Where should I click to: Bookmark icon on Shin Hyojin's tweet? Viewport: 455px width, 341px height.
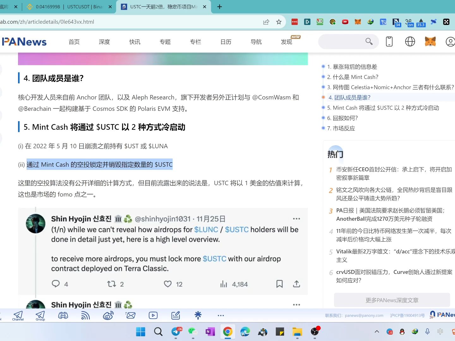[x=279, y=284]
